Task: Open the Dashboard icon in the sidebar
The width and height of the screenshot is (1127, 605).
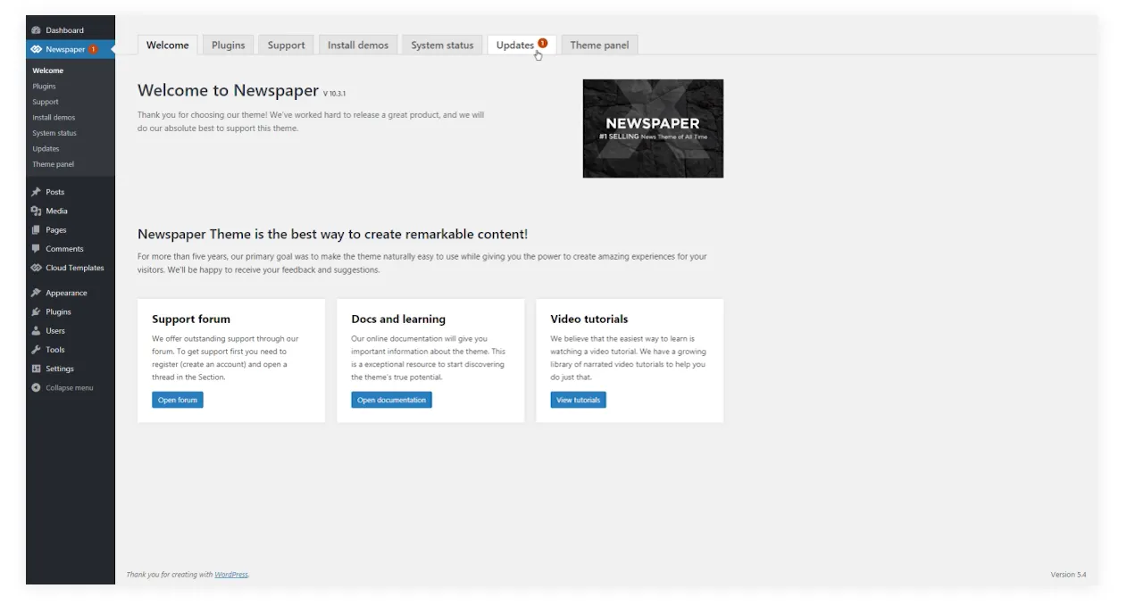Action: [x=36, y=30]
